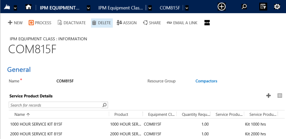
Task: Open the quick create plus icon
Action: [x=222, y=7]
